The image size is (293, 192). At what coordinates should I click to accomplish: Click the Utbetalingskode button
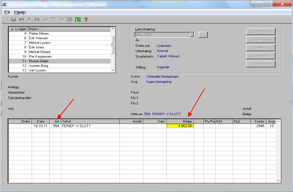(x=261, y=39)
